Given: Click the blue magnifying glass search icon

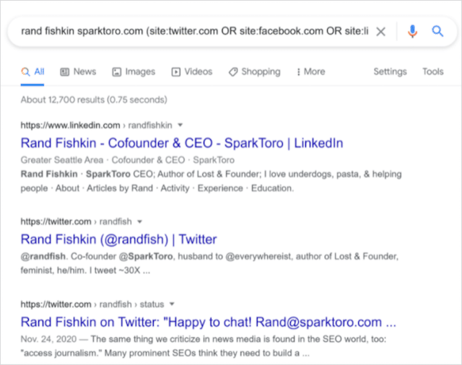Looking at the screenshot, I should pos(437,32).
